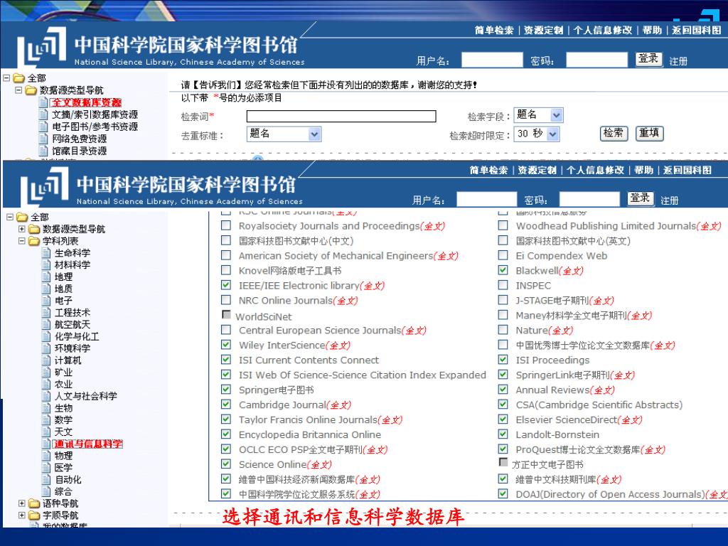Focus the 密码 field in the upper page
This screenshot has width=728, height=546.
pos(596,60)
